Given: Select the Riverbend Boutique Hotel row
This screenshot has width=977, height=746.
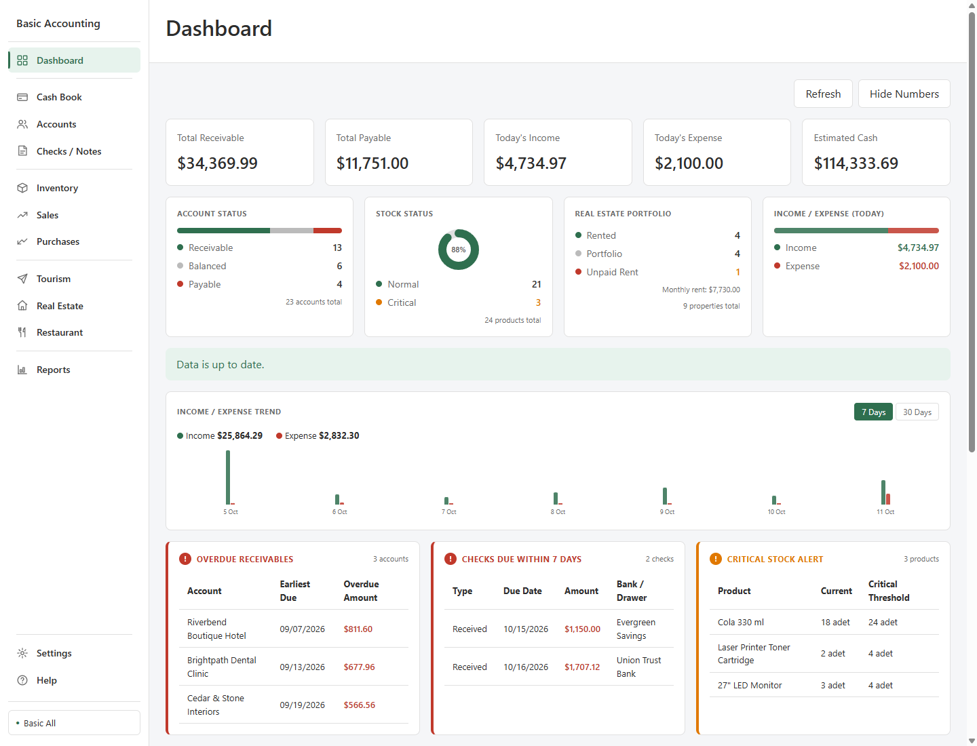Looking at the screenshot, I should pos(294,629).
